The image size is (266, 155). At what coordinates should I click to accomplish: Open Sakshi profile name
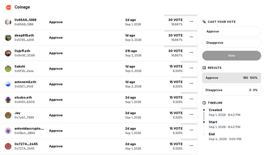coord(20,67)
